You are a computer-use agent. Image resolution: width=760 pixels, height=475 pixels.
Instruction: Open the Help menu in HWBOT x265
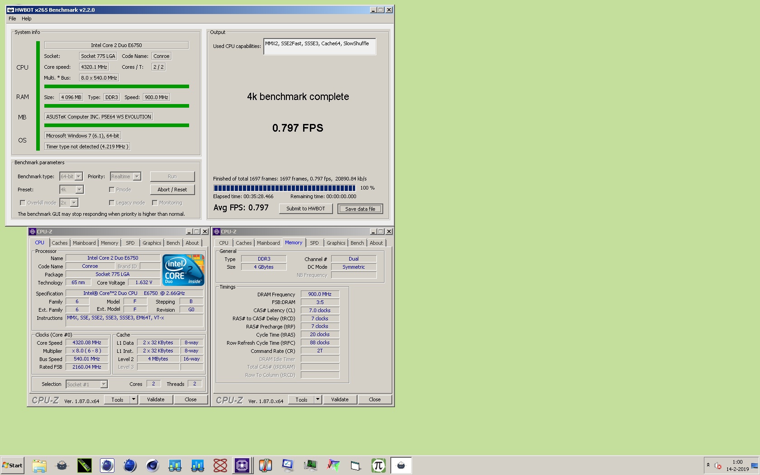(x=27, y=19)
